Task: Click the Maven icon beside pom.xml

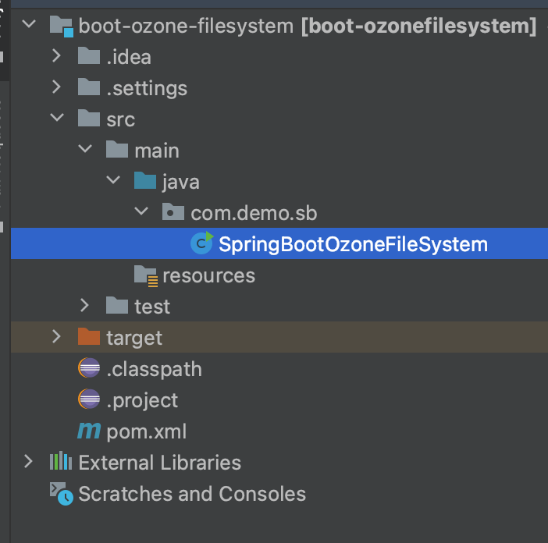Action: 89,431
